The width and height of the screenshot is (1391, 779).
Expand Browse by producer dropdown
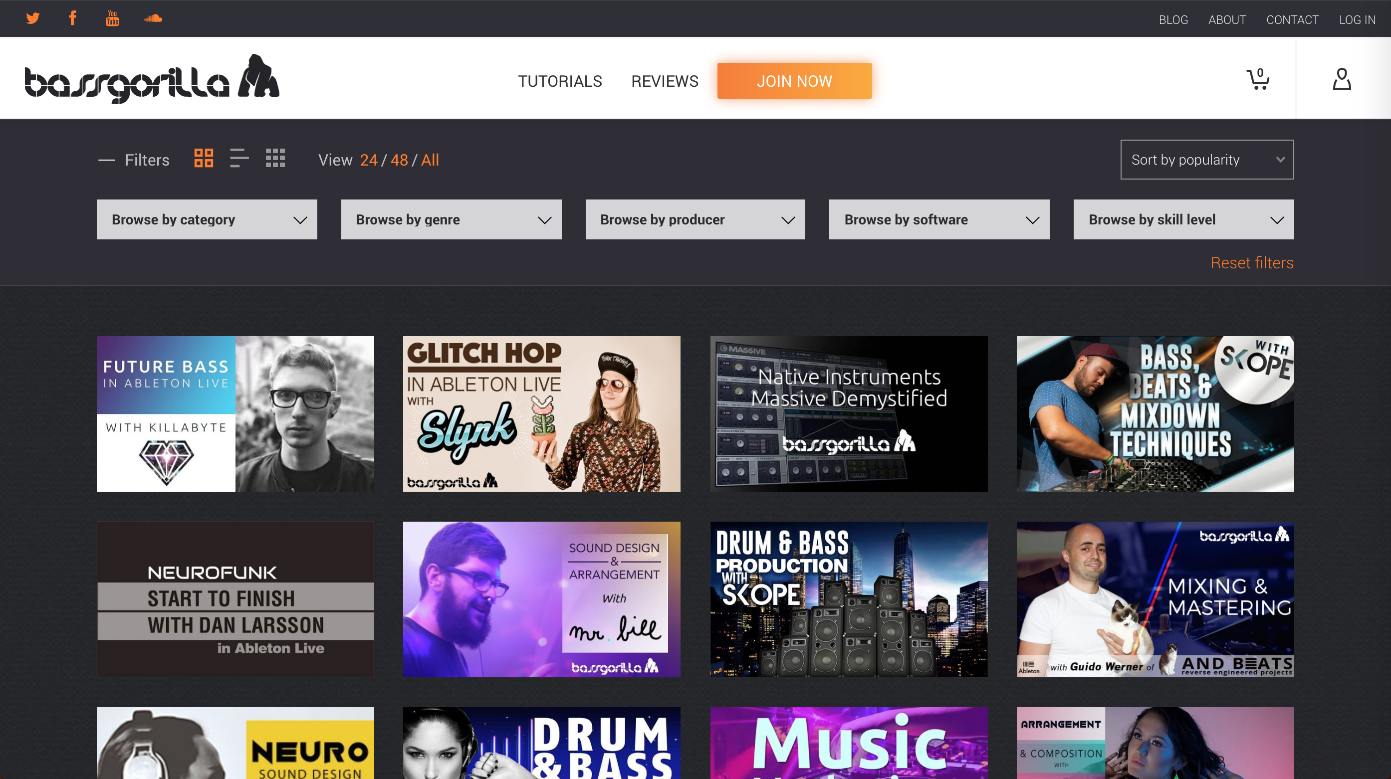(x=695, y=220)
